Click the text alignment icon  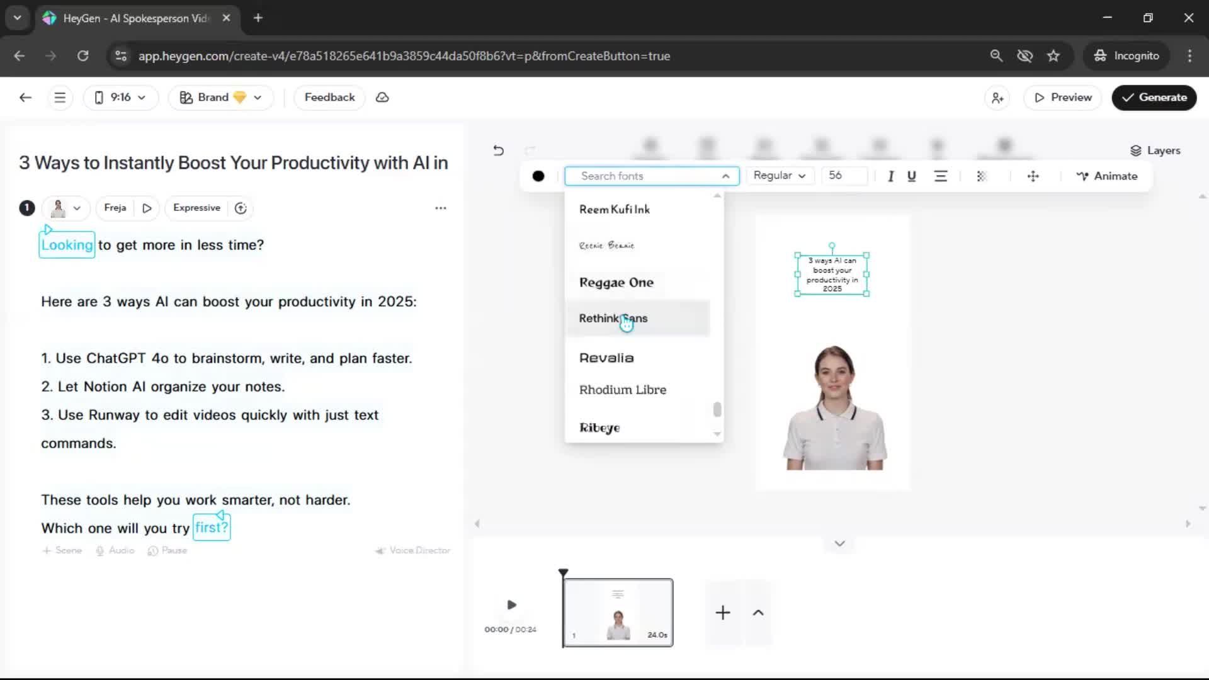coord(940,176)
